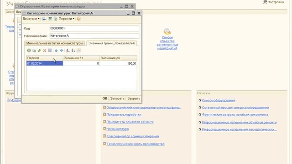Screen dimensions: 292x164
Task: Sort the table rows descending
Action: [73, 51]
